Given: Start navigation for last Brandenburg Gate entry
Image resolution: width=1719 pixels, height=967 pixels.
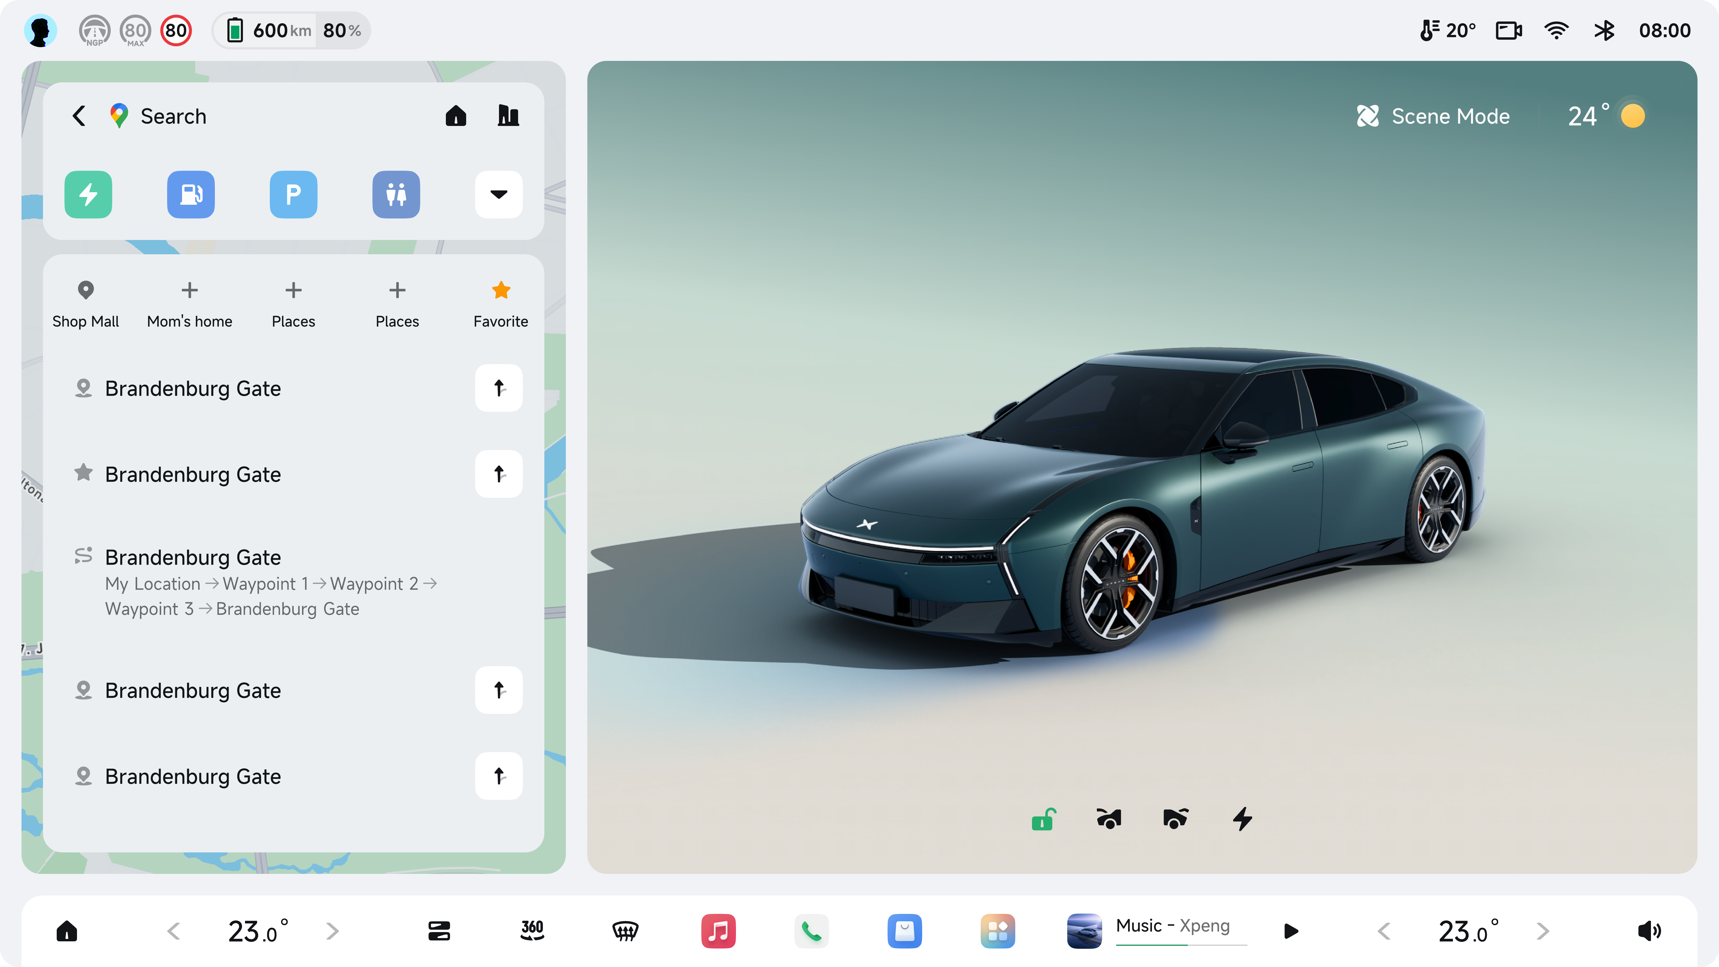Looking at the screenshot, I should [499, 776].
